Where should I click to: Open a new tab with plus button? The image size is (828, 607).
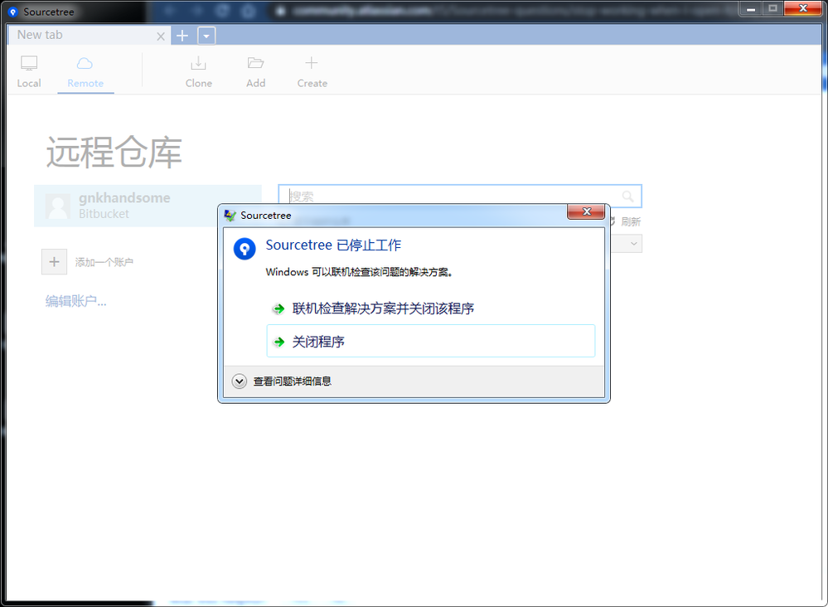click(182, 36)
